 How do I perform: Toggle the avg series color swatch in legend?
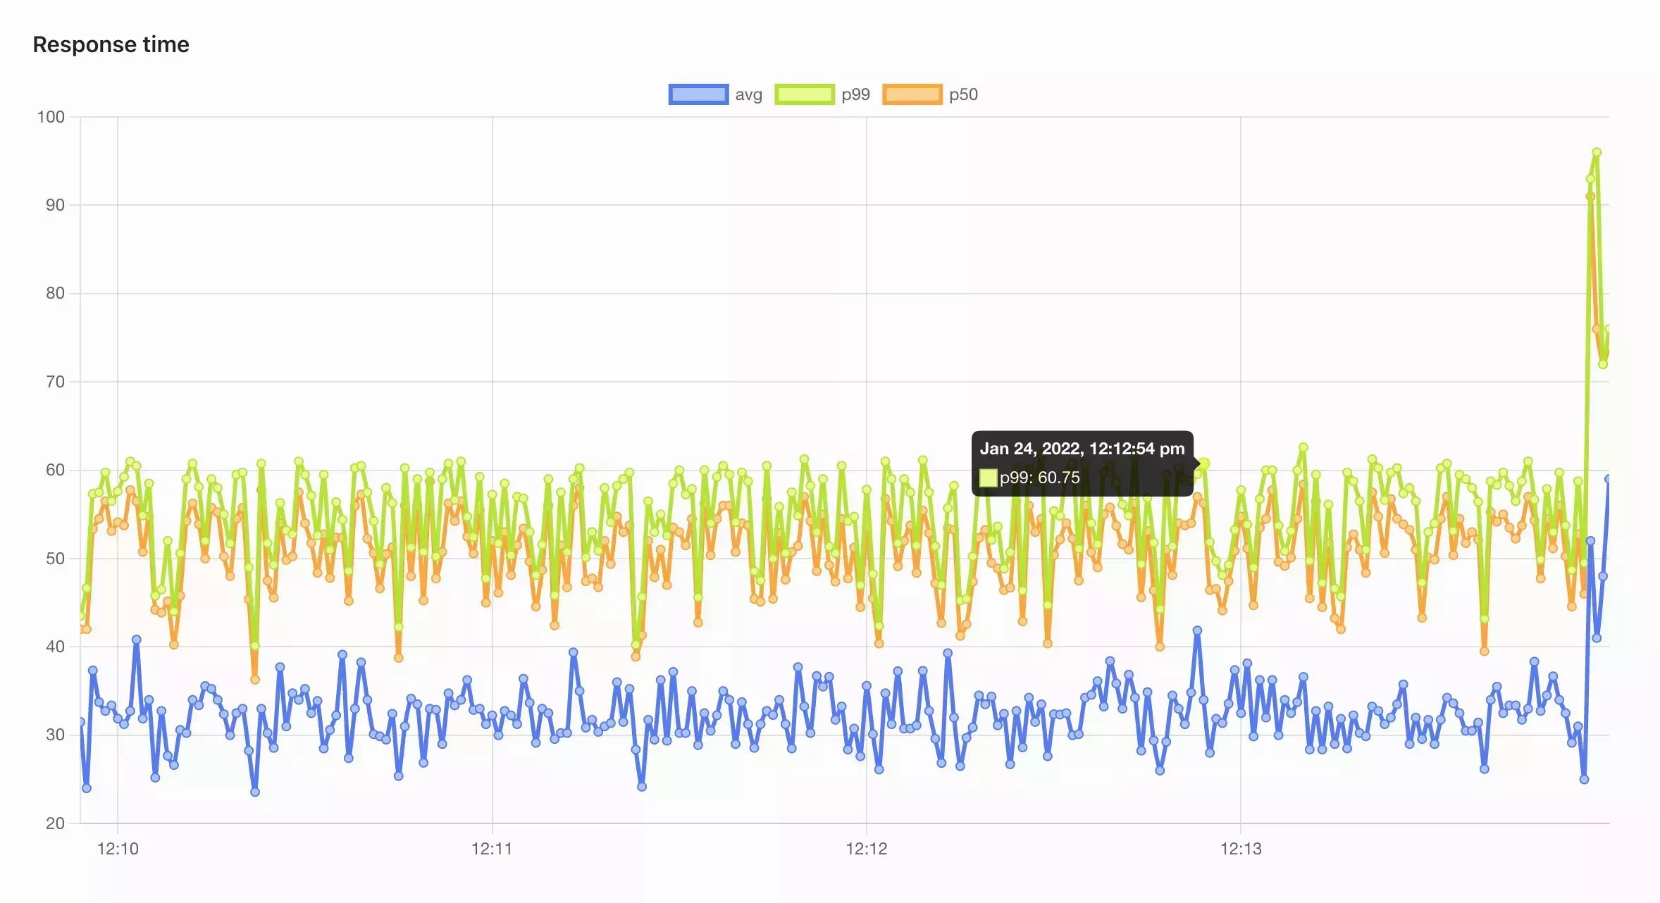tap(698, 94)
